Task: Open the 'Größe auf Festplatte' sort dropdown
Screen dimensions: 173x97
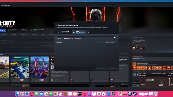Action: point(110,42)
